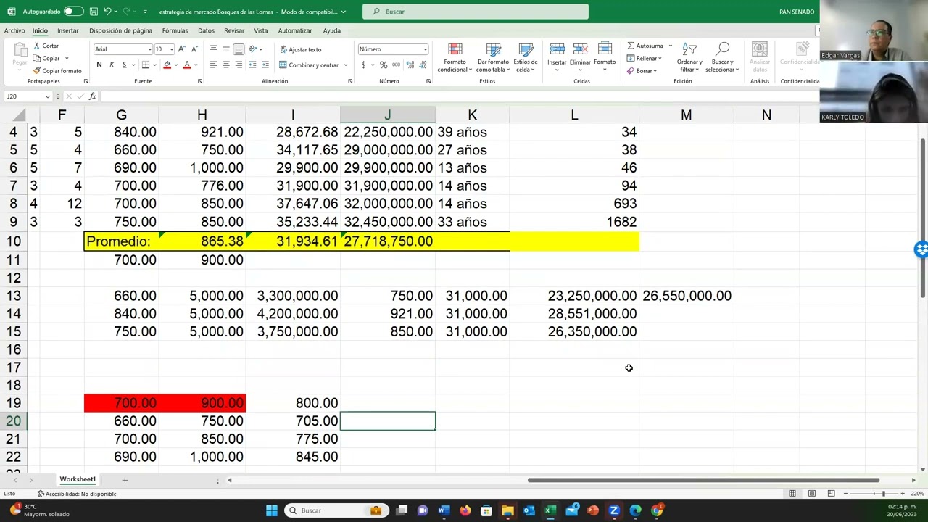Open the Número format dropdown
Viewport: 928px width, 522px height.
coord(425,49)
